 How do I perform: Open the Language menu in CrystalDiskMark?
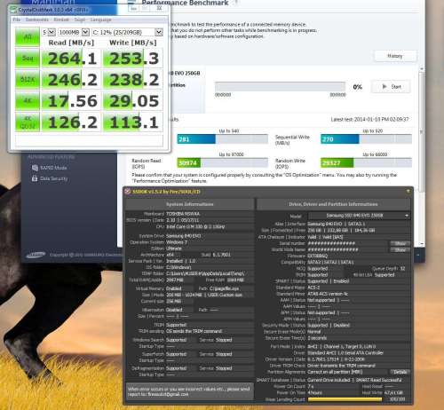(x=100, y=20)
